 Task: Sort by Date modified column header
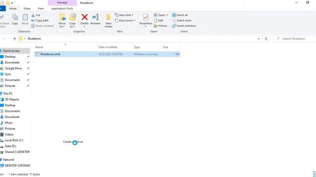pos(115,47)
